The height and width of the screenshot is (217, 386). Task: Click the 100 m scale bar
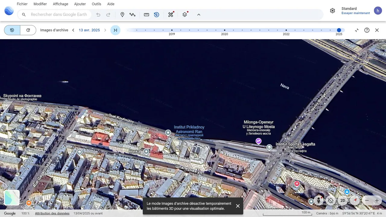coord(287,213)
